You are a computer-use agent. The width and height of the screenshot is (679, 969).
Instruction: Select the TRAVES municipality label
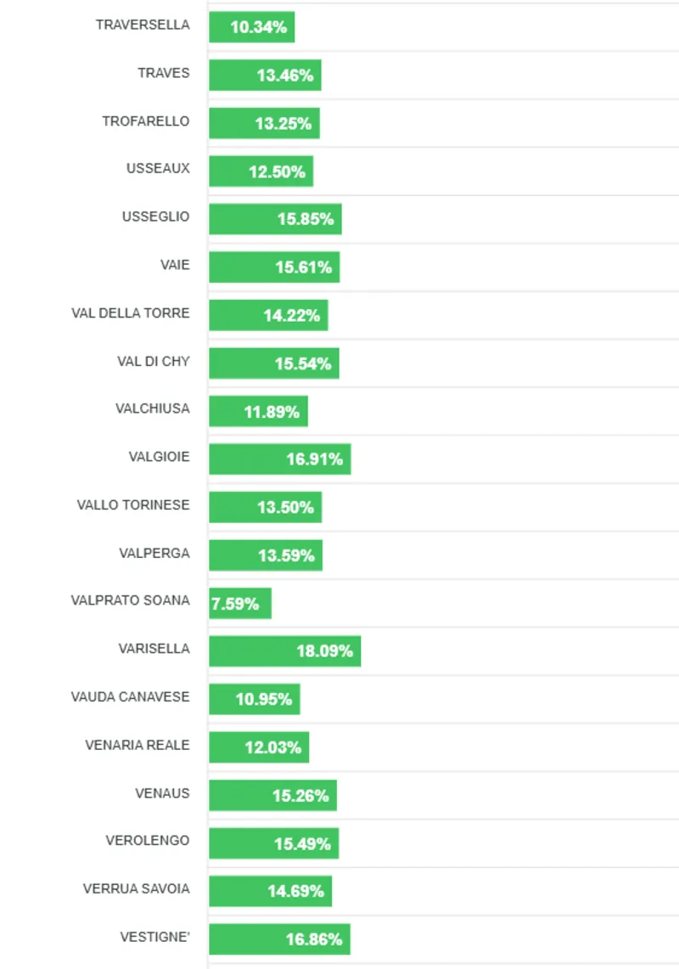[x=164, y=73]
